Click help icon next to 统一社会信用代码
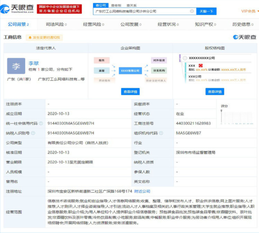 (x=41, y=124)
